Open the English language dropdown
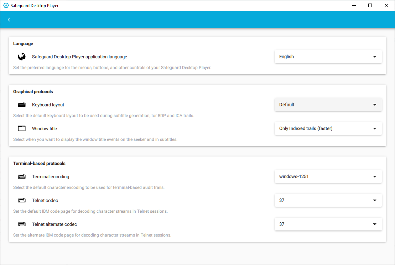395x265 pixels. 328,57
